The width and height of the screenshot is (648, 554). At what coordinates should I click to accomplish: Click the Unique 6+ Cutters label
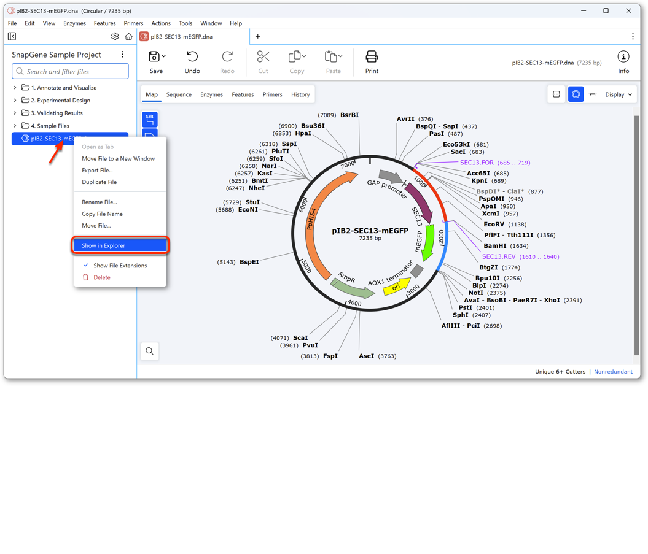560,372
